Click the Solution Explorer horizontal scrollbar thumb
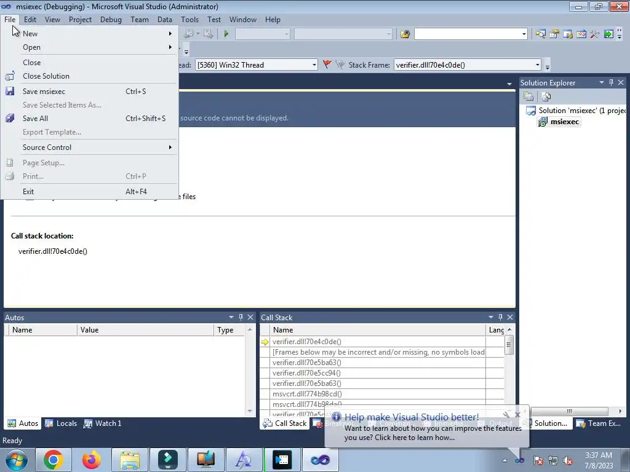The width and height of the screenshot is (630, 472). pyautogui.click(x=569, y=411)
